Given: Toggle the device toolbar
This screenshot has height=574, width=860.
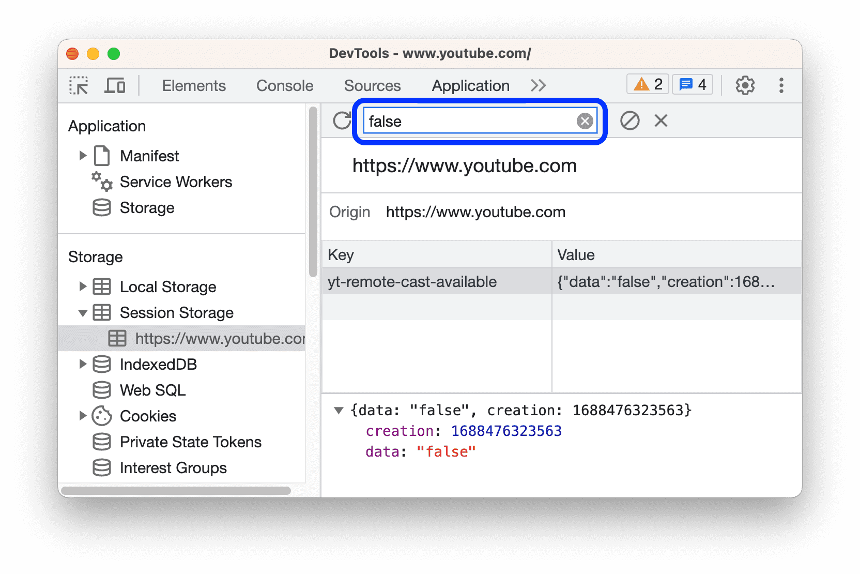Looking at the screenshot, I should click(x=115, y=85).
